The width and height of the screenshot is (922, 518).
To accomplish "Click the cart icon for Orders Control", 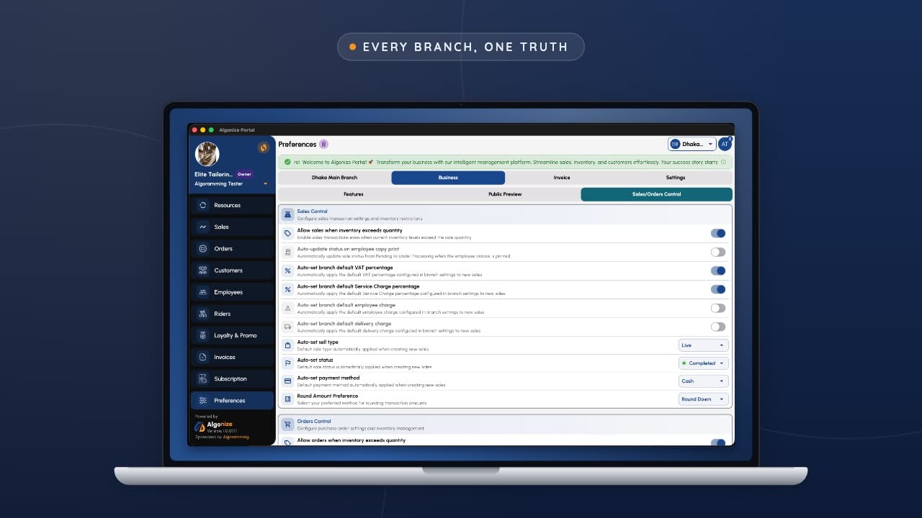I will pyautogui.click(x=288, y=424).
